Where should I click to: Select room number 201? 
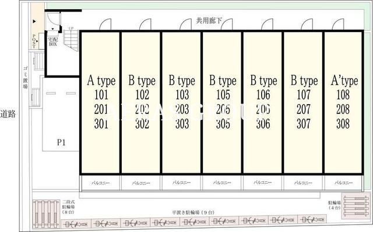[x=101, y=109]
